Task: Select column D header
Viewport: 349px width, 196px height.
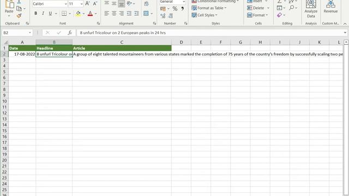Action: pyautogui.click(x=181, y=42)
